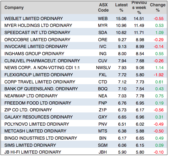The height and width of the screenshot is (156, 169).
Task: Click Webjet's latest value 15.06
Action: coord(121,18)
